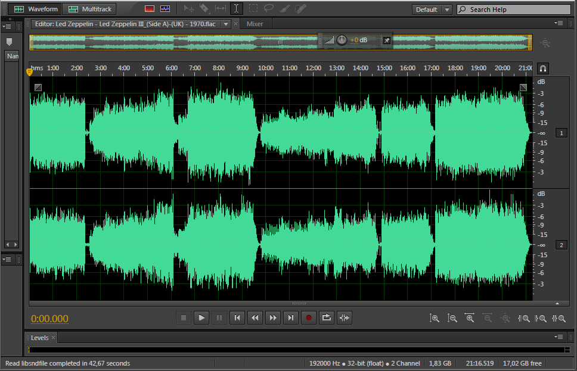
Task: Click the Rewind button
Action: (255, 317)
